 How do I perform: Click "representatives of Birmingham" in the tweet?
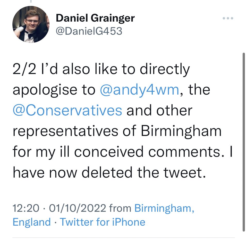117,131
